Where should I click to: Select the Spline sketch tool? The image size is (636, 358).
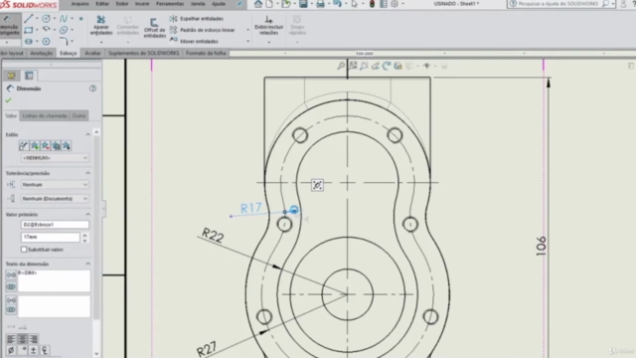(x=64, y=19)
